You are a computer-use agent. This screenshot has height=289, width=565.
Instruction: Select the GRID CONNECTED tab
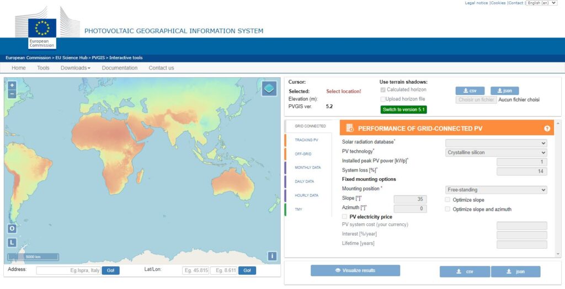tap(310, 126)
